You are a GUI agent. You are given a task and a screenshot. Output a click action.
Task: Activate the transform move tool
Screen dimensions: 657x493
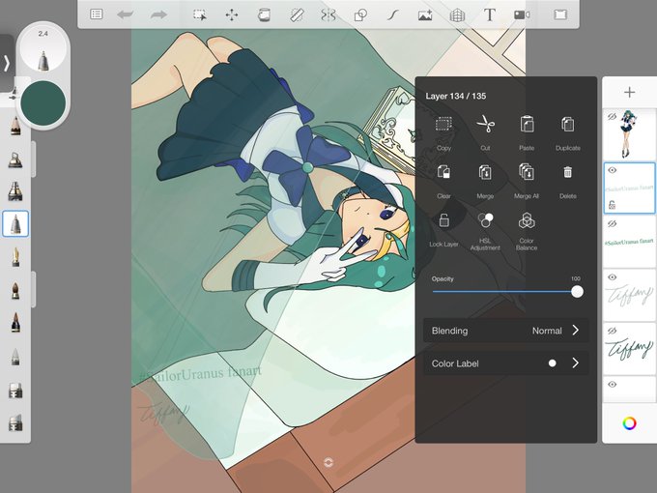[232, 15]
